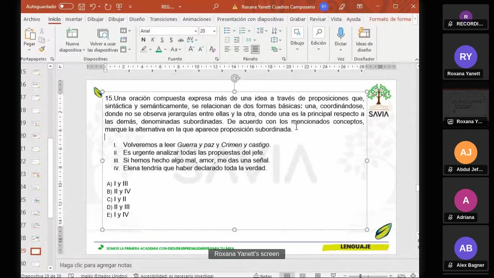Click the pen/ink icon in the title bar

pos(342,7)
